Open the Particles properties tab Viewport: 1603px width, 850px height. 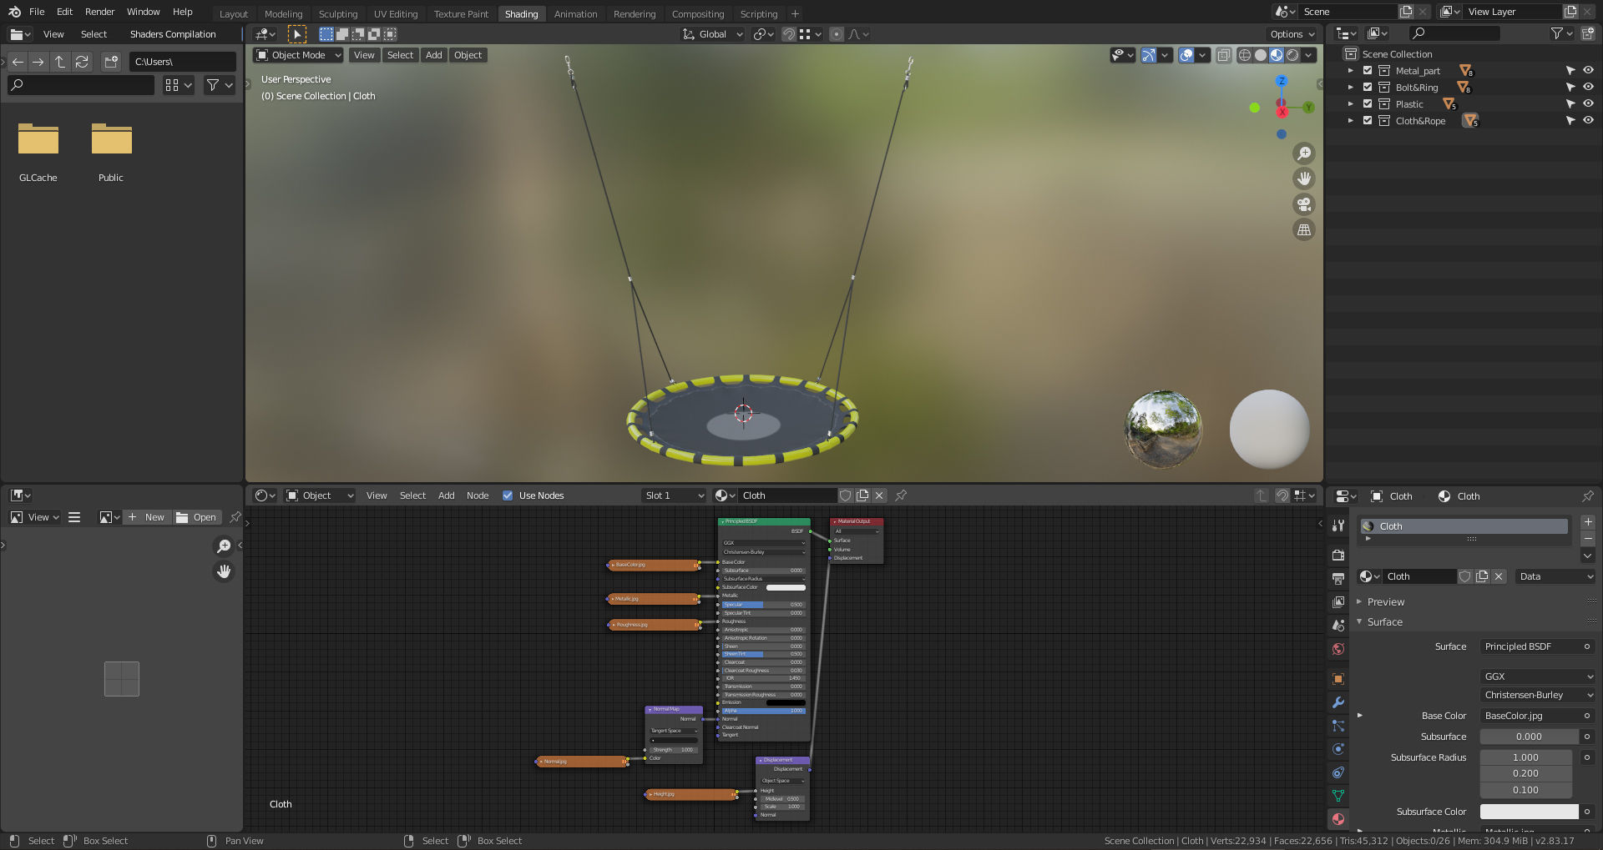[1338, 726]
